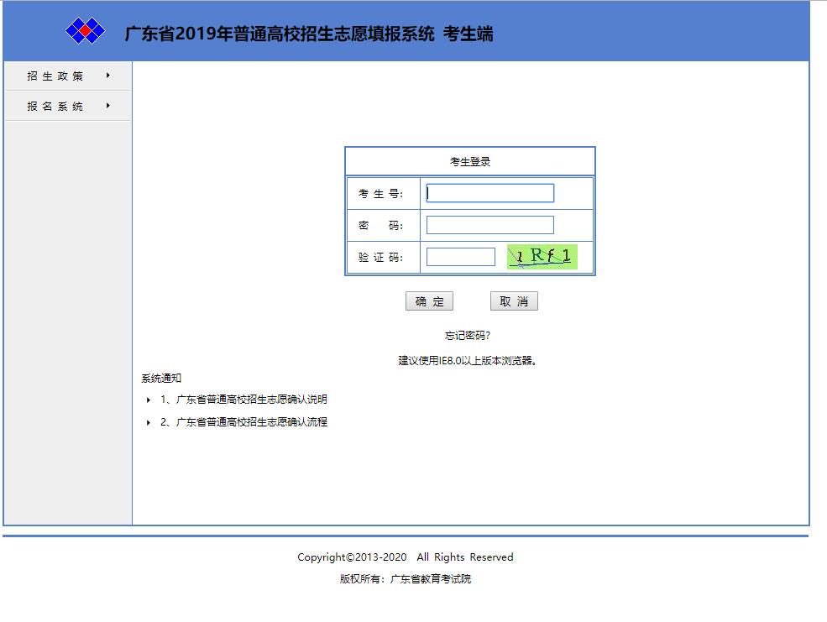Image resolution: width=827 pixels, height=622 pixels.
Task: Click the blue diamond site logo
Action: click(85, 32)
